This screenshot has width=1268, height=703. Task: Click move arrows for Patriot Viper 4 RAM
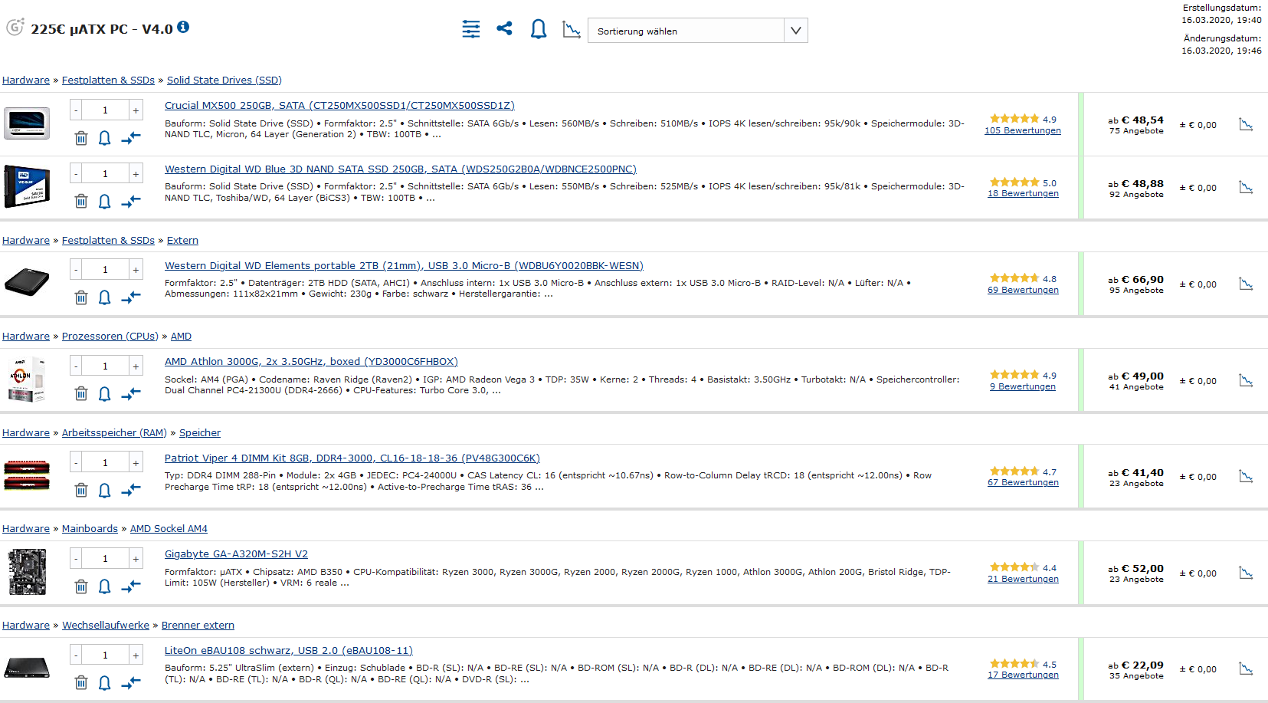click(131, 490)
